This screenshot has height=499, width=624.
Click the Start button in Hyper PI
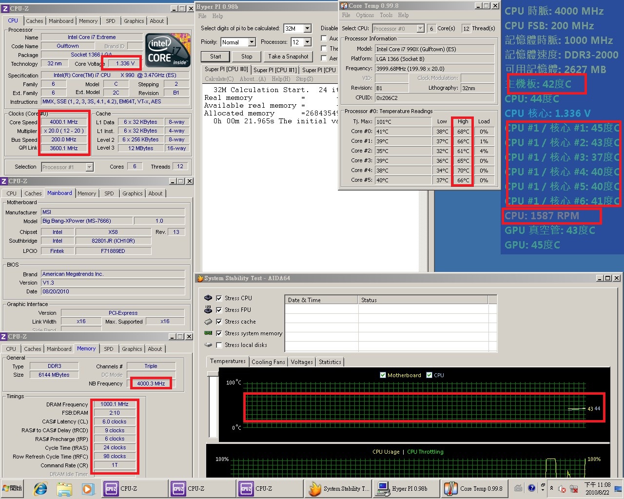(x=215, y=57)
